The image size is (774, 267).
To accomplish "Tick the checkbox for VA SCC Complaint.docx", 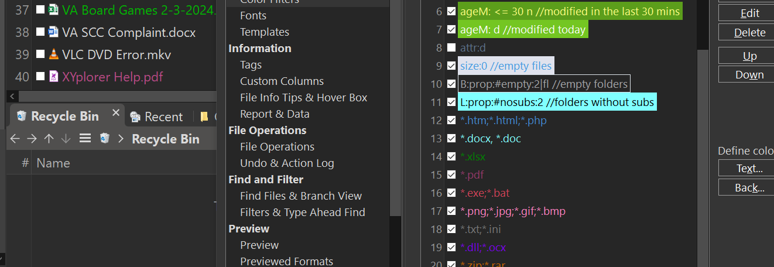I will [40, 32].
